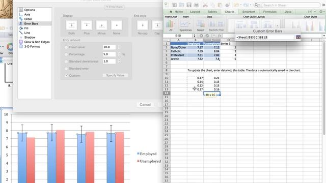Click the cancel entry icon in formula bar

tap(201, 36)
